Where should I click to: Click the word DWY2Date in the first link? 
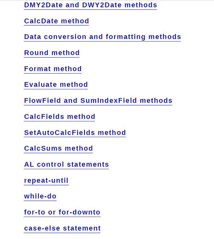tap(102, 5)
